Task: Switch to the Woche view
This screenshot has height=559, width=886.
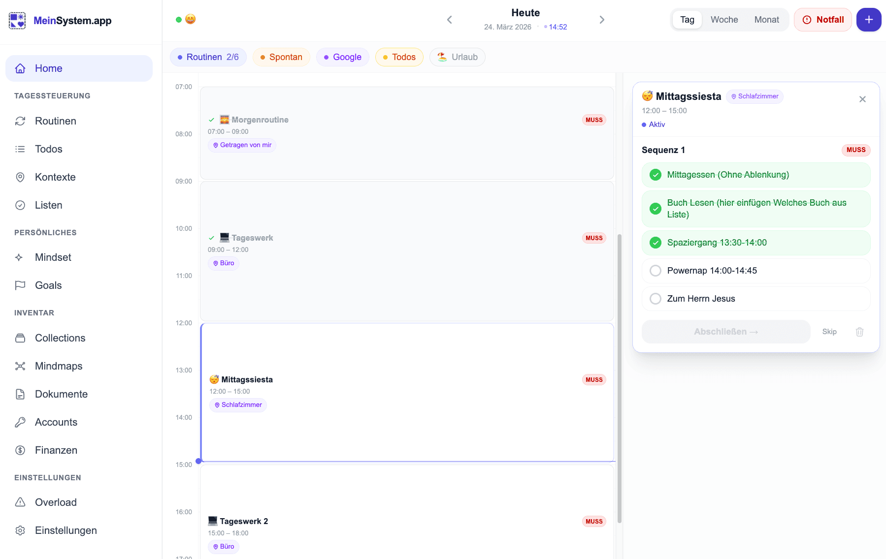Action: click(x=724, y=20)
